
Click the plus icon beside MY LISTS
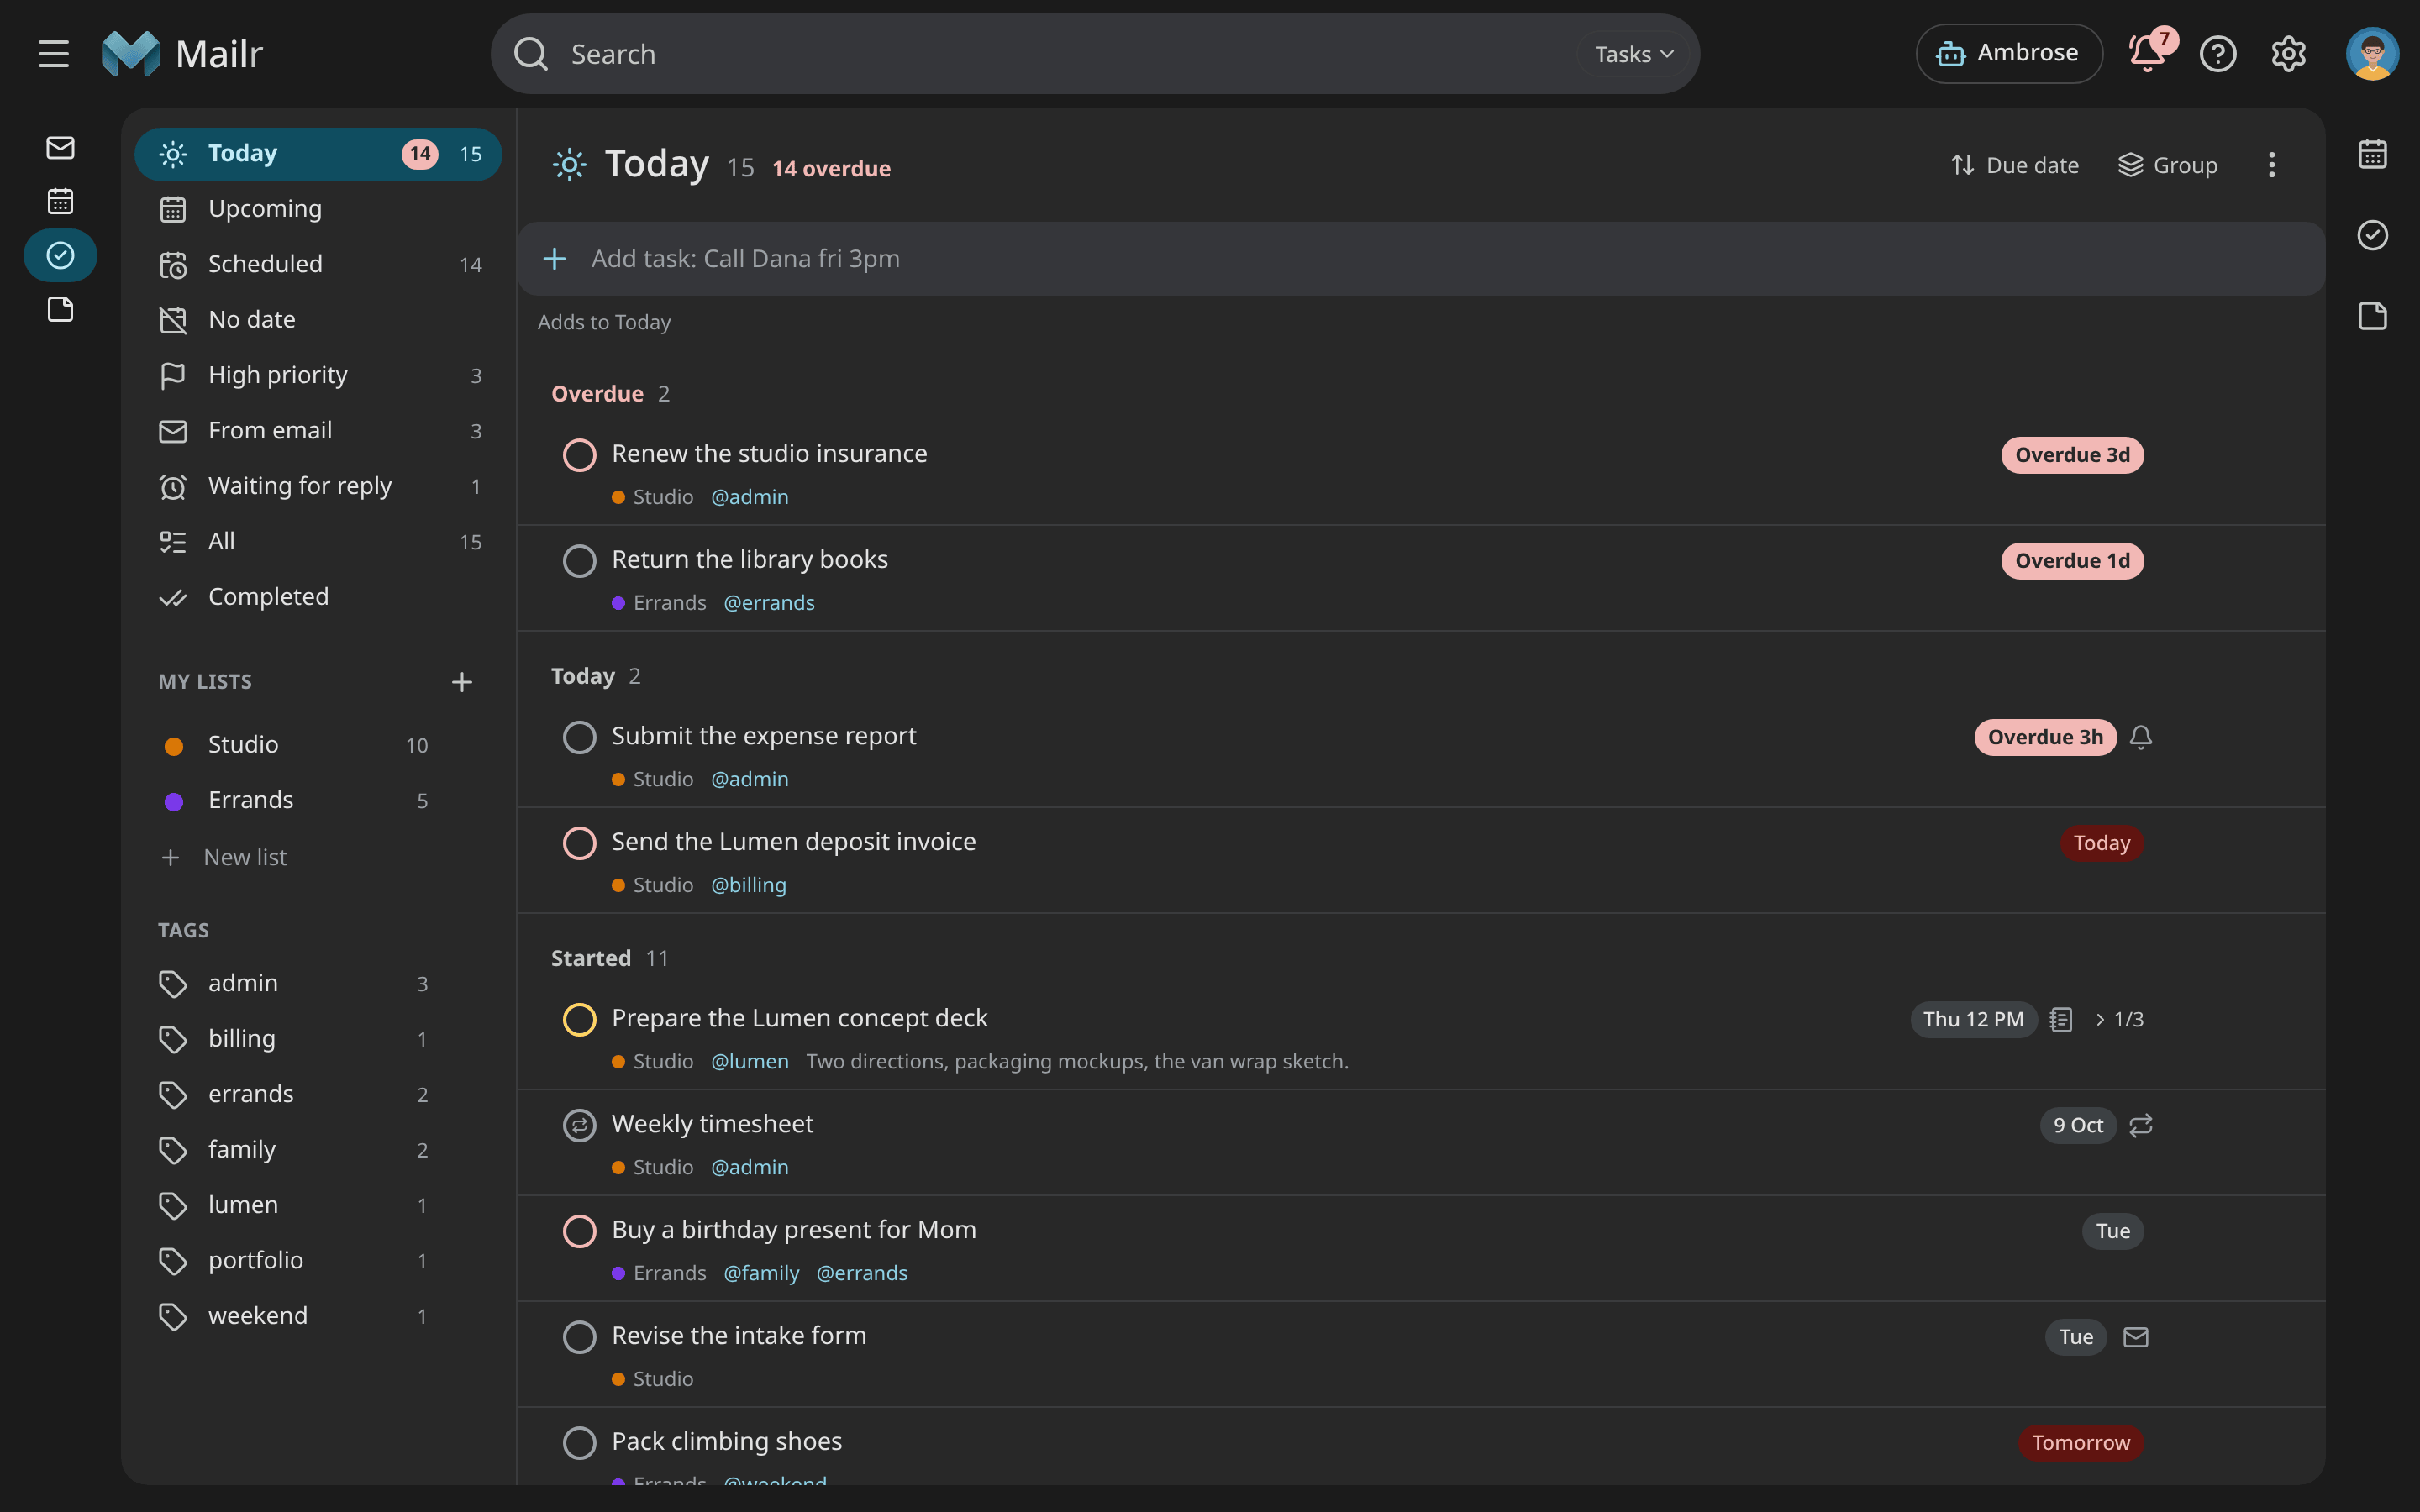click(x=461, y=682)
